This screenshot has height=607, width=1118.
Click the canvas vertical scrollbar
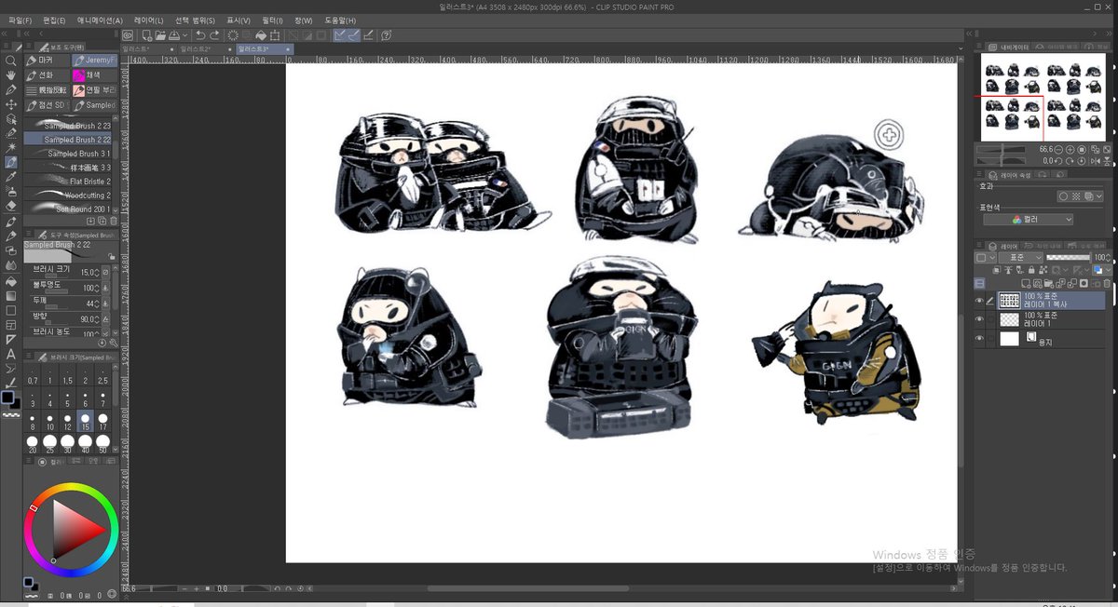pos(962,391)
